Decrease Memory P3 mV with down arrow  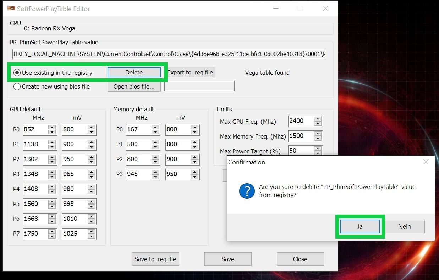[194, 177]
